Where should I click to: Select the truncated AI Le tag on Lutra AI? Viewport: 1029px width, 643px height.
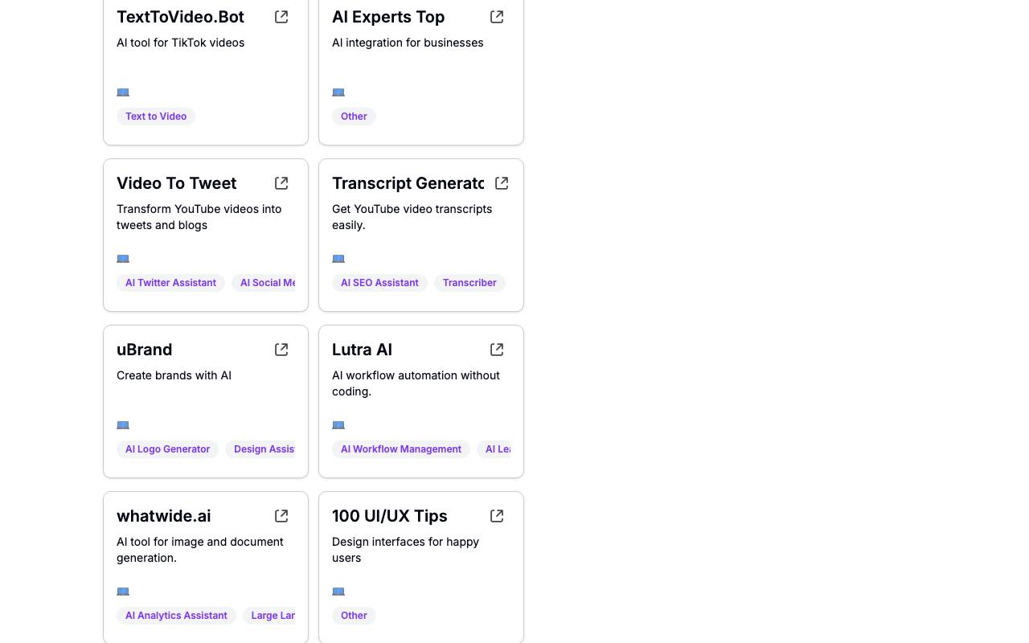tap(494, 449)
